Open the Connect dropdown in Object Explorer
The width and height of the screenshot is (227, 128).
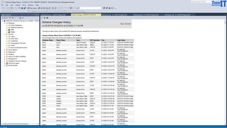pos(5,18)
